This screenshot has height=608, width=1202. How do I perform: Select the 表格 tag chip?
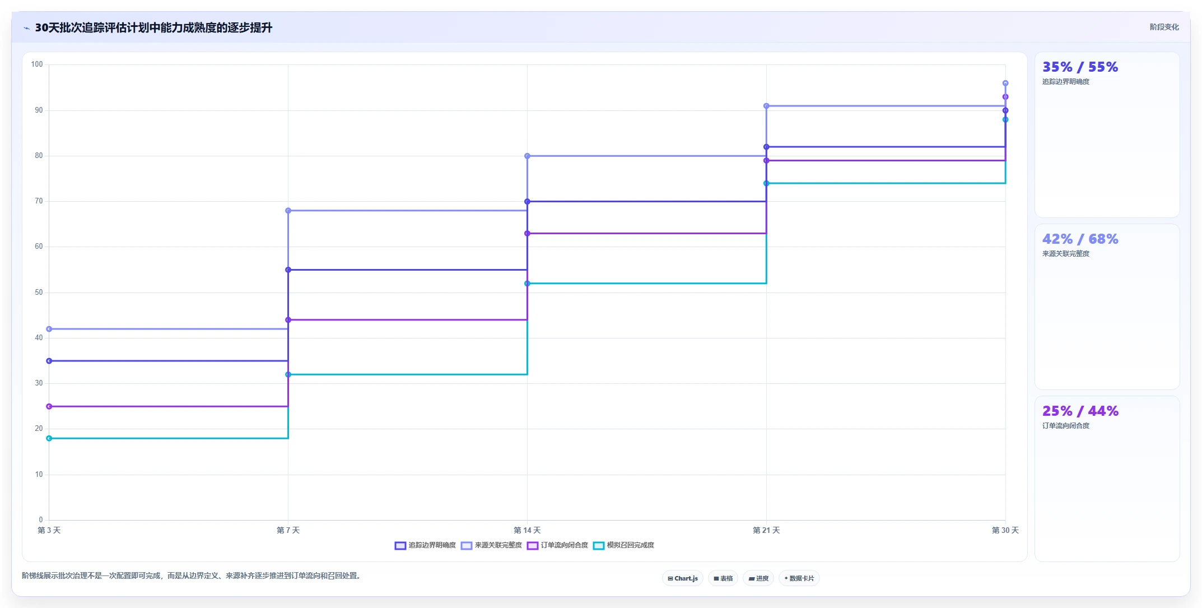723,578
